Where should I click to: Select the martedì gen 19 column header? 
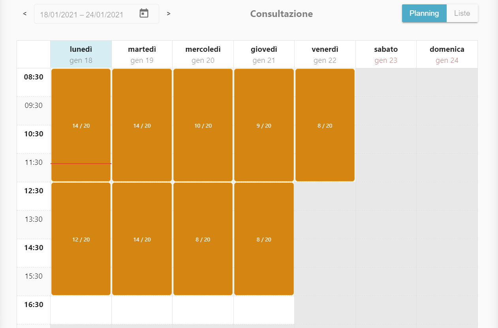pyautogui.click(x=142, y=55)
